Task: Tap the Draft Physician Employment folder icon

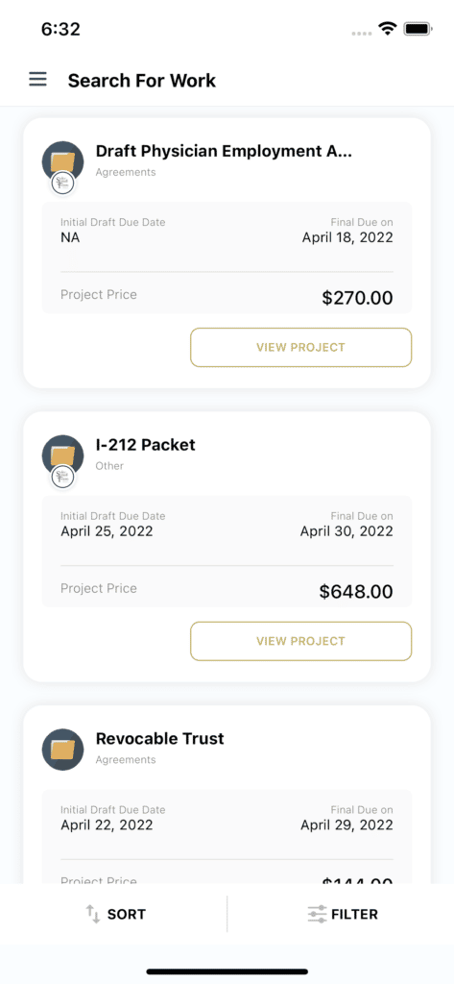Action: (x=62, y=161)
